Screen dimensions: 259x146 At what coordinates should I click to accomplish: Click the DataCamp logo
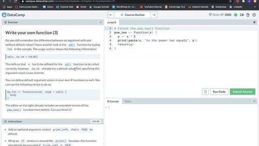[x=13, y=15]
